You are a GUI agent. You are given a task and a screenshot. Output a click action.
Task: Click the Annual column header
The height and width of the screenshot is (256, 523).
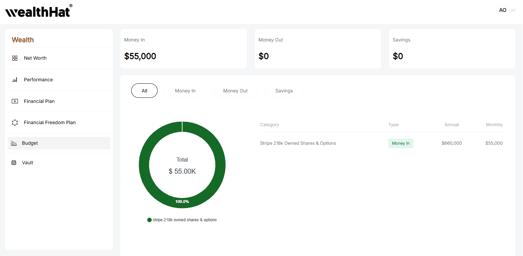[452, 125]
